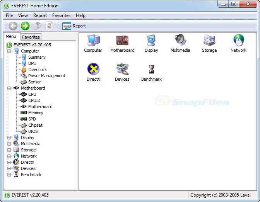
Task: Select the Network node in the tree
Action: coord(29,156)
